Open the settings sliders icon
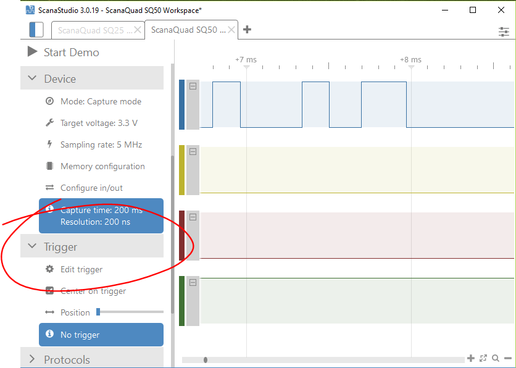The height and width of the screenshot is (368, 516). click(504, 31)
